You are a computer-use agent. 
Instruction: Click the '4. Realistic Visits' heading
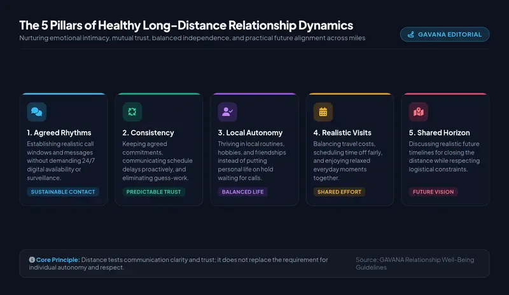tap(342, 133)
